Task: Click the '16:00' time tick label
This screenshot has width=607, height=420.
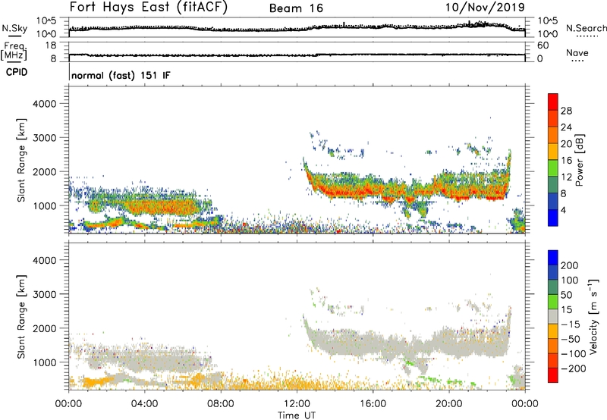Action: pos(373,404)
